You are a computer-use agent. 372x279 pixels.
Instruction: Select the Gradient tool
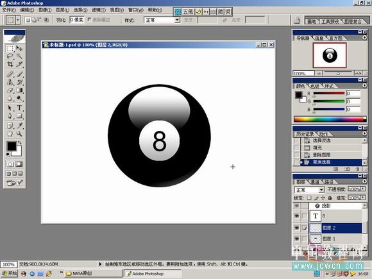click(x=19, y=90)
